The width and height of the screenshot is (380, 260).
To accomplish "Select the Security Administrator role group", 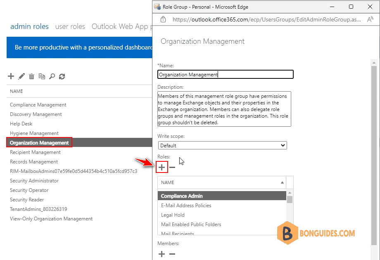I will (x=34, y=181).
